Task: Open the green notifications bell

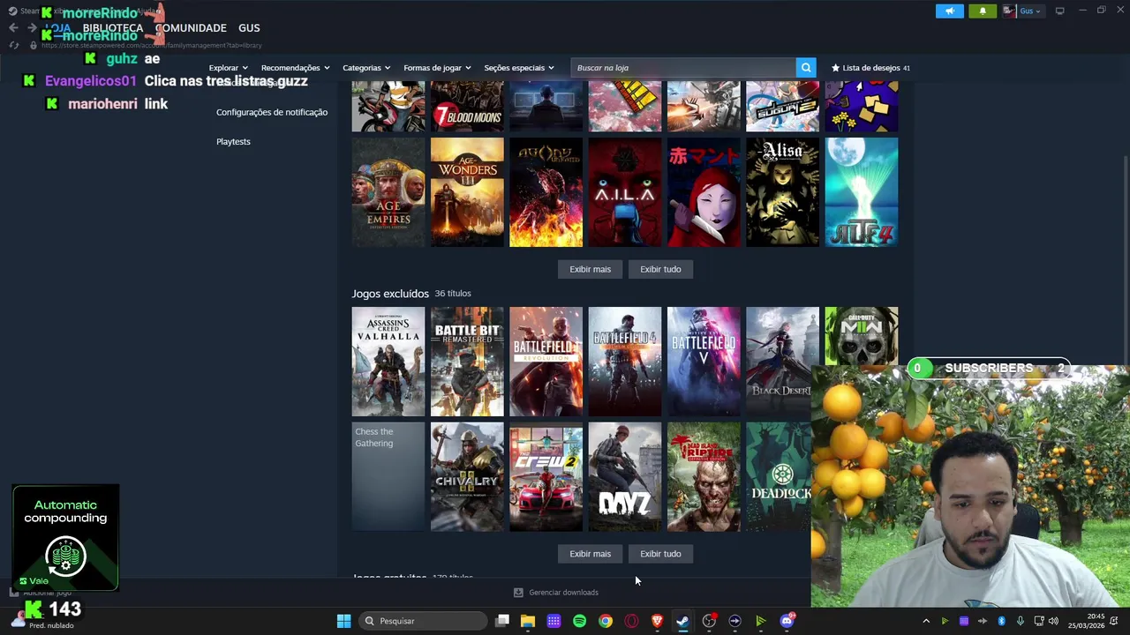Action: tap(983, 11)
